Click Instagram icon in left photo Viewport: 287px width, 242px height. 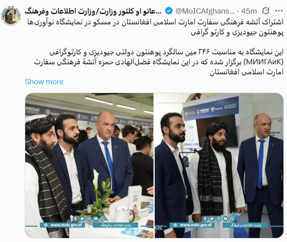(x=89, y=218)
